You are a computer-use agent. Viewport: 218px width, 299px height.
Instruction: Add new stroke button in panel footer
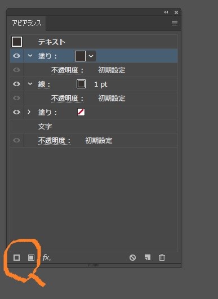click(16, 258)
